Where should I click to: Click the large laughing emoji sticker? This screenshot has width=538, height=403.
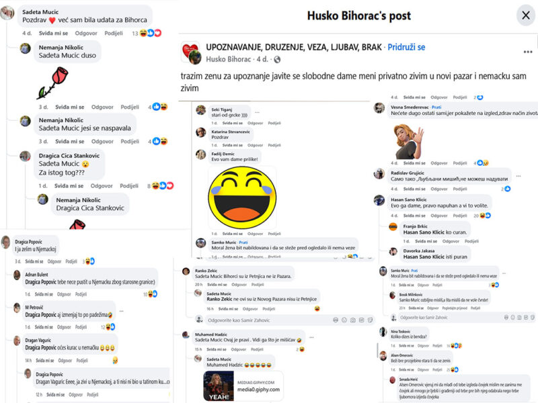point(242,197)
